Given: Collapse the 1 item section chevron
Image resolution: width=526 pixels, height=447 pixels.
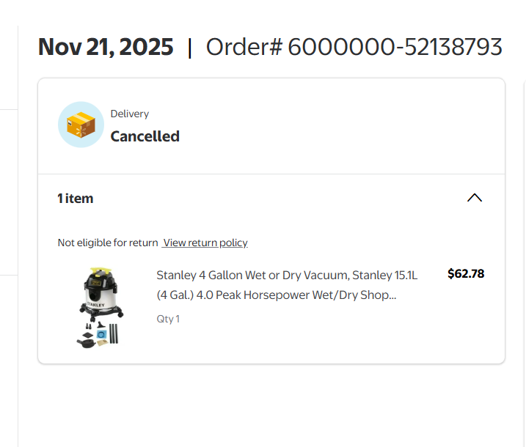Looking at the screenshot, I should (x=475, y=198).
